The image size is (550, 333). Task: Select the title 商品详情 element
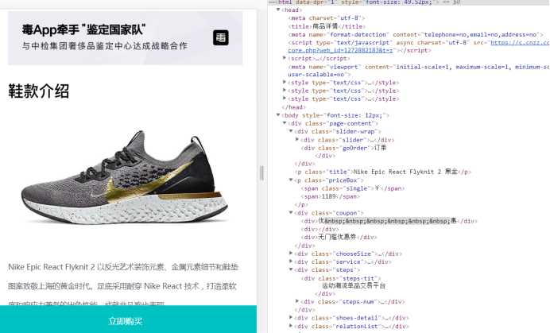[x=327, y=26]
